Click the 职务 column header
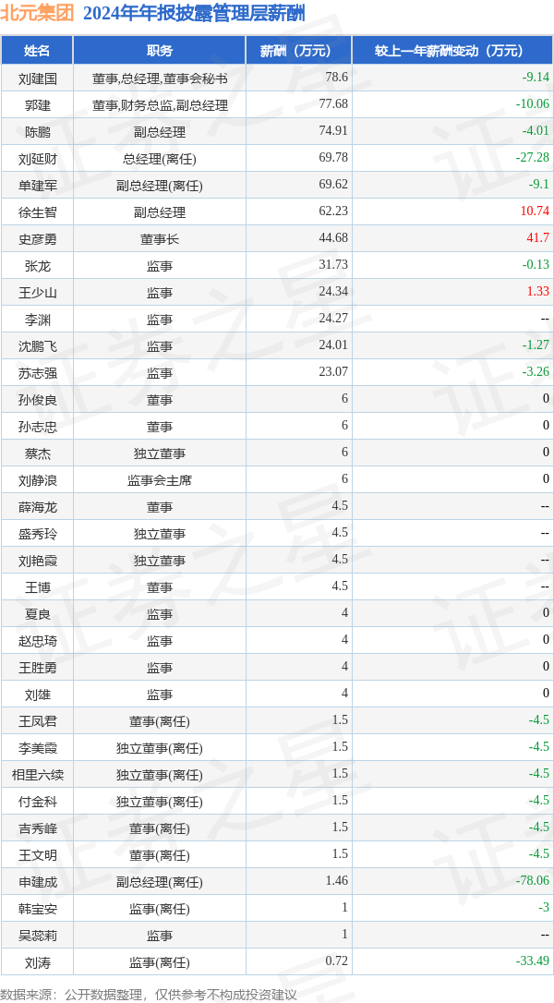Screen dimensions: 554x1003 pyautogui.click(x=160, y=51)
